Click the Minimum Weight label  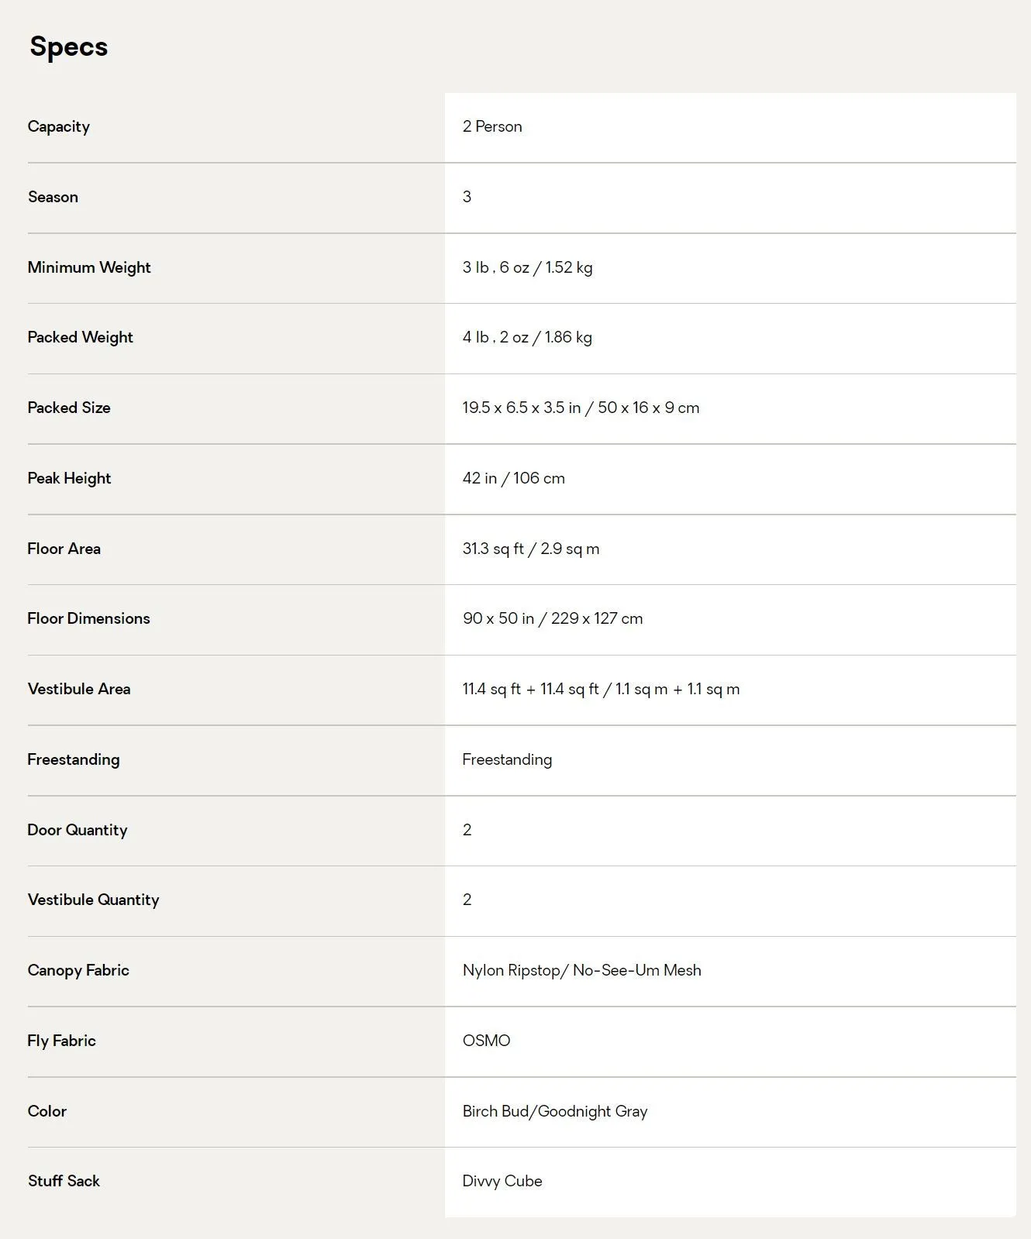click(x=89, y=267)
